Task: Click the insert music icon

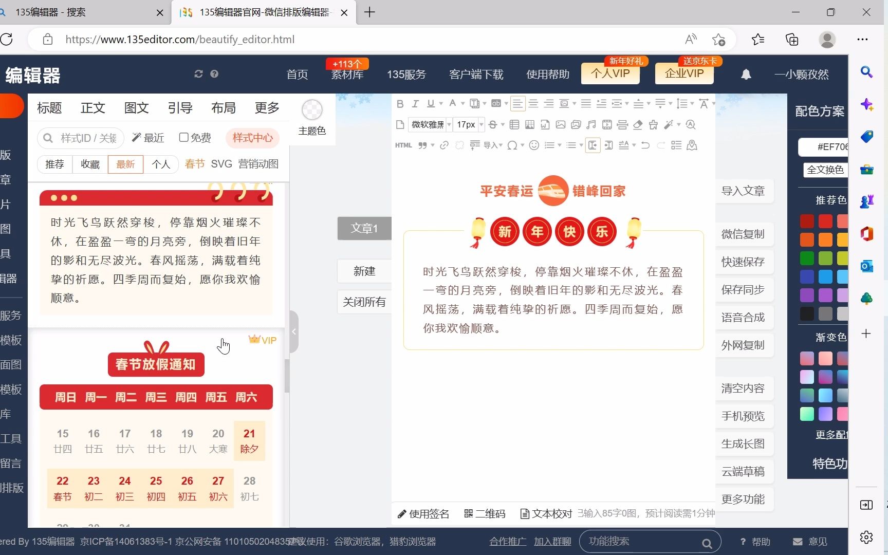Action: [x=591, y=124]
